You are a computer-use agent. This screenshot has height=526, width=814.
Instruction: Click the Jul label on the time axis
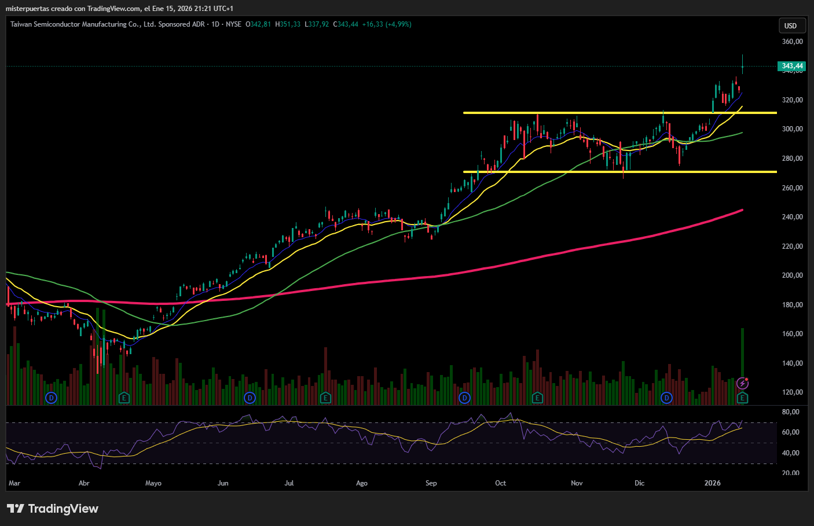289,483
